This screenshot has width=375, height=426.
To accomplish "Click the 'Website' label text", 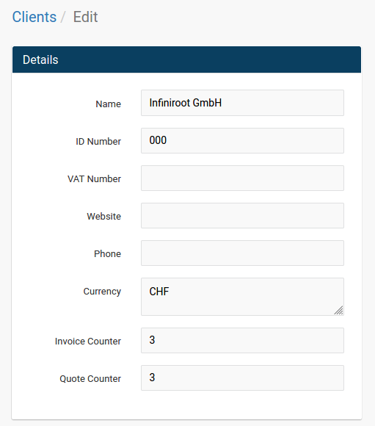I will point(103,216).
